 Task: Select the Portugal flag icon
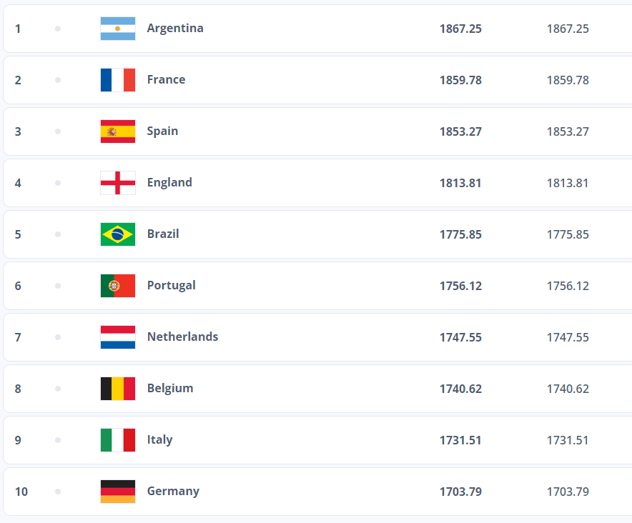(117, 285)
